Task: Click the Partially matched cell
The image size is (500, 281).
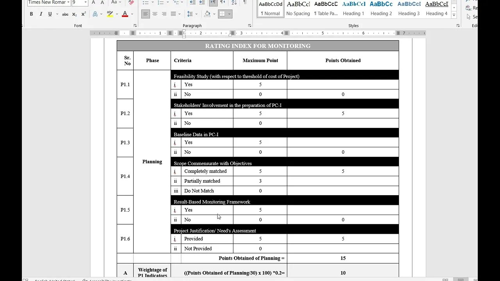Action: pos(207,181)
